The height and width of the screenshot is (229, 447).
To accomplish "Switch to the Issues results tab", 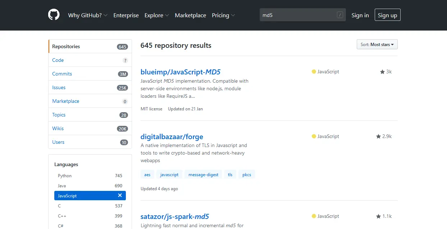I will click(x=59, y=87).
